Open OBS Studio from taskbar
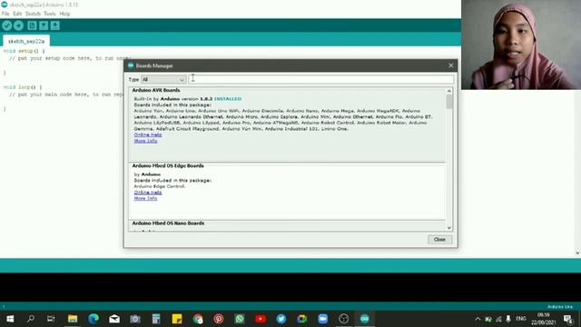Screen dimensions: 581x327 (344, 319)
